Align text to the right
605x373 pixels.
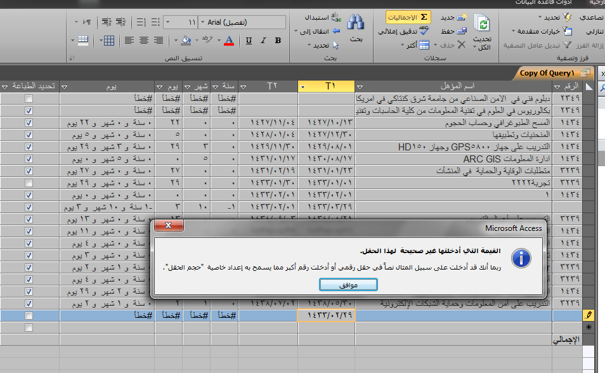click(158, 40)
